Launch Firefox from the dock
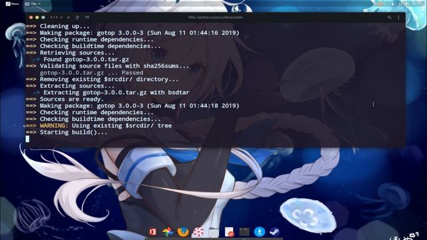This screenshot has height=240, width=427. (183, 232)
